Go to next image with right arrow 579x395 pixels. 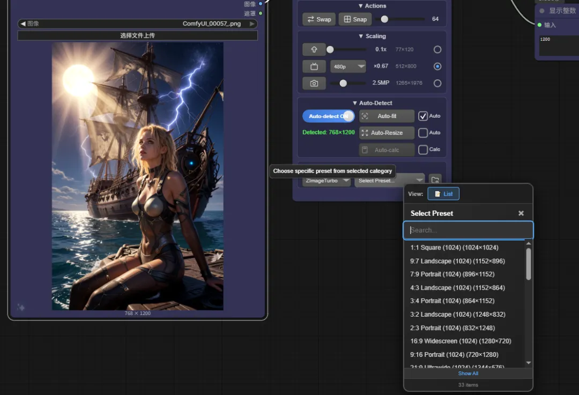pos(252,24)
